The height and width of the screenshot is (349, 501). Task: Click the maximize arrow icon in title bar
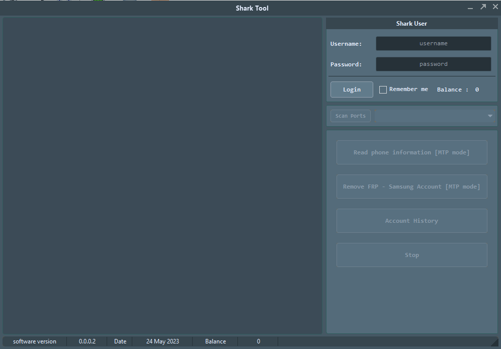point(483,7)
